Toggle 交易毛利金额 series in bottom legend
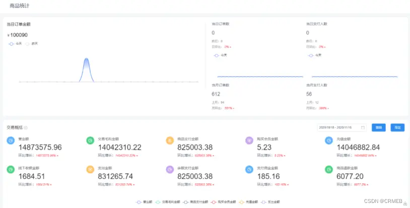 click(x=168, y=202)
